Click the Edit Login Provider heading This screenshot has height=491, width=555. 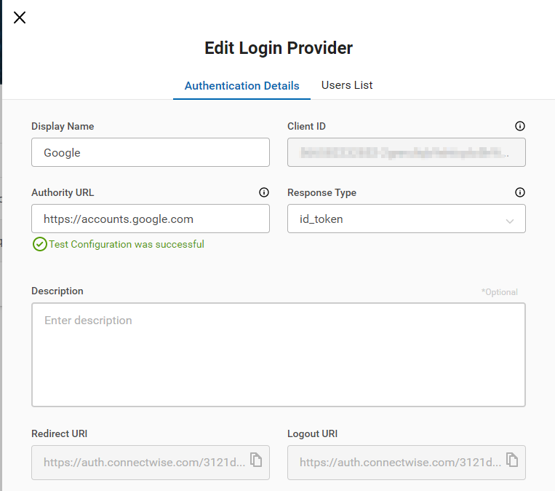coord(278,48)
